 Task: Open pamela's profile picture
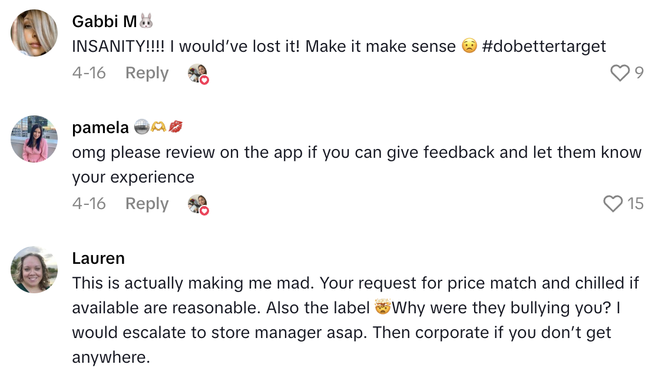pos(34,140)
